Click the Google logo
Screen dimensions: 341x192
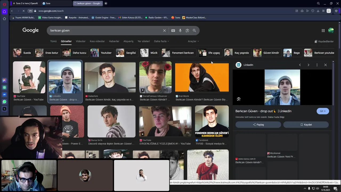[31, 30]
